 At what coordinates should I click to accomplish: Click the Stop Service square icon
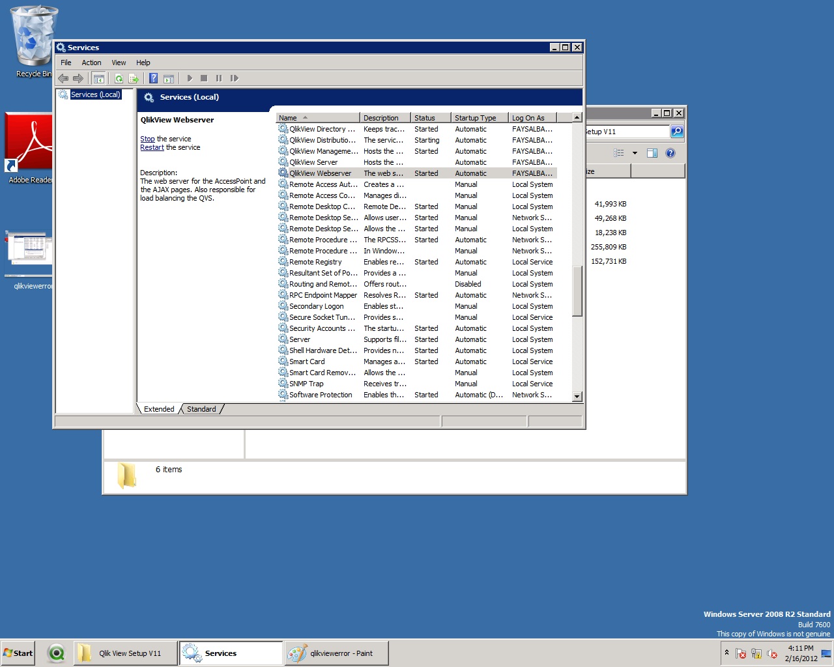(x=204, y=78)
